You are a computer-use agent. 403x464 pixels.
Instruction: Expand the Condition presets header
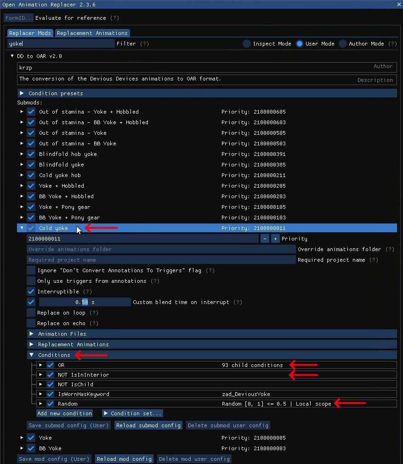coord(22,93)
